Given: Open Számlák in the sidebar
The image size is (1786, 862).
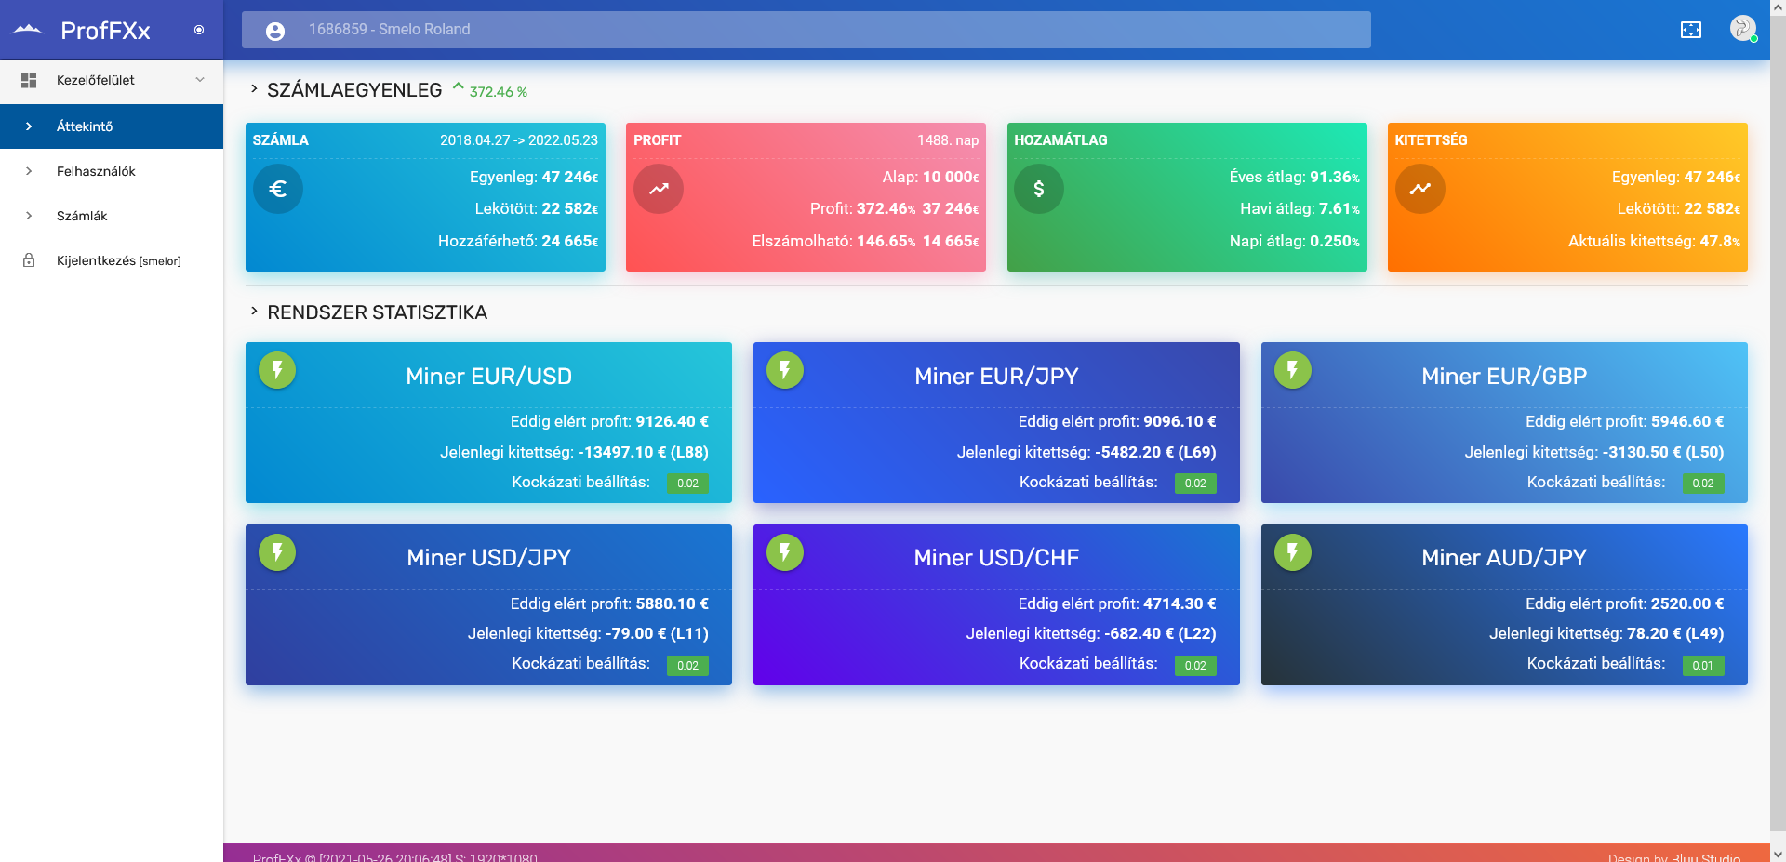Looking at the screenshot, I should tap(82, 216).
